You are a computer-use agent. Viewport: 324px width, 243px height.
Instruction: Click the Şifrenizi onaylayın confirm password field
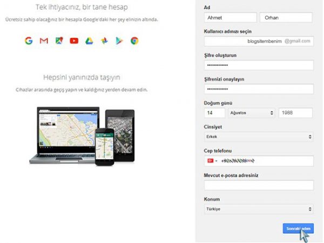pos(259,89)
